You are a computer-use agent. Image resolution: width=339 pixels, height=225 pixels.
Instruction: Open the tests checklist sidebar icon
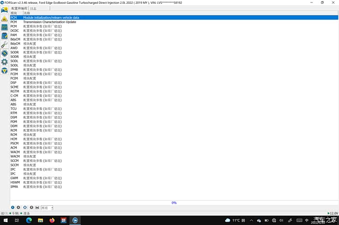click(x=4, y=36)
